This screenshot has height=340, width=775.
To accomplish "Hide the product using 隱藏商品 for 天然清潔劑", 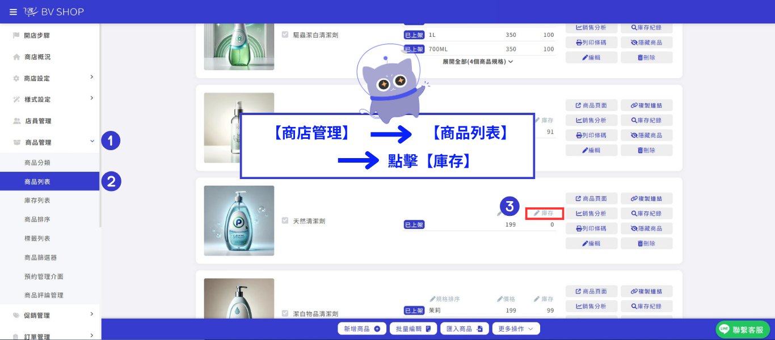I will coord(646,228).
